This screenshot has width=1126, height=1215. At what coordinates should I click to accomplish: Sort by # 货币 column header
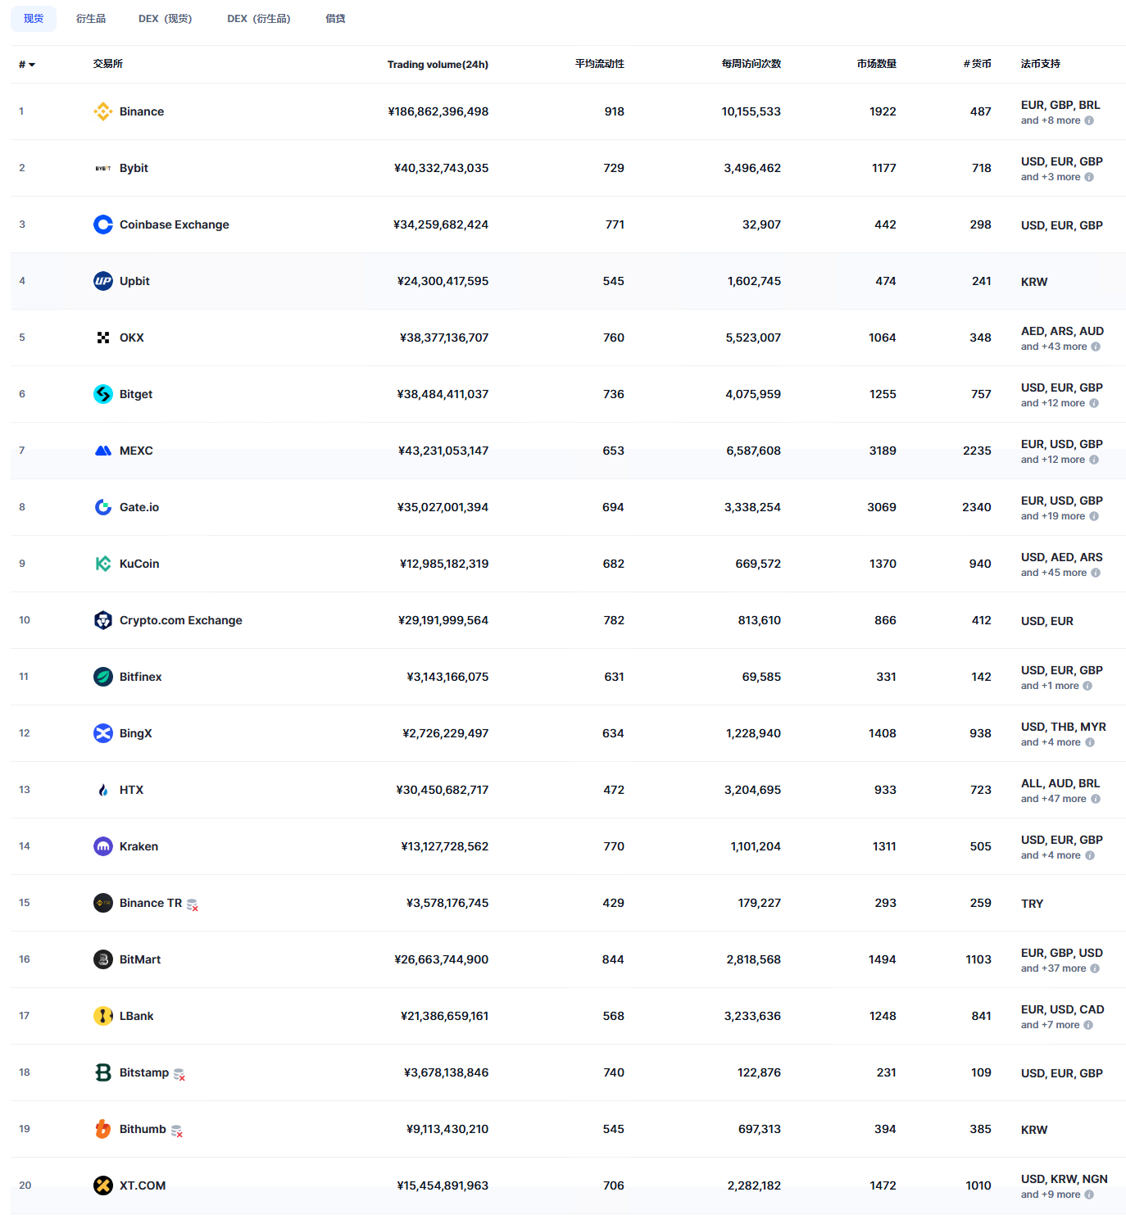click(978, 64)
